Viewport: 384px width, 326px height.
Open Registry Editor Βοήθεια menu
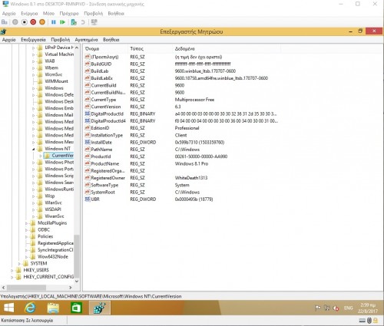(x=111, y=40)
